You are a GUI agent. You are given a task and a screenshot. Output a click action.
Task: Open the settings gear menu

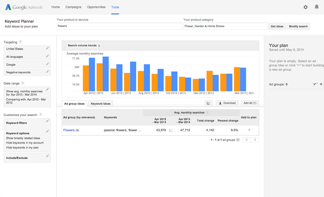306,7
